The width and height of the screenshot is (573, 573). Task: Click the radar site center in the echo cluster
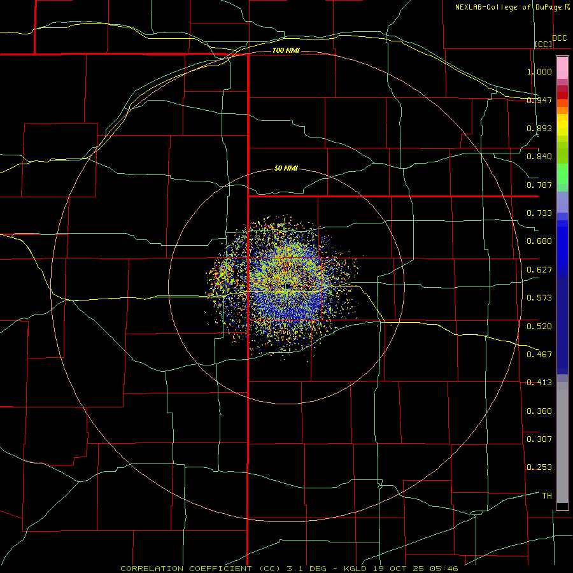coord(287,286)
